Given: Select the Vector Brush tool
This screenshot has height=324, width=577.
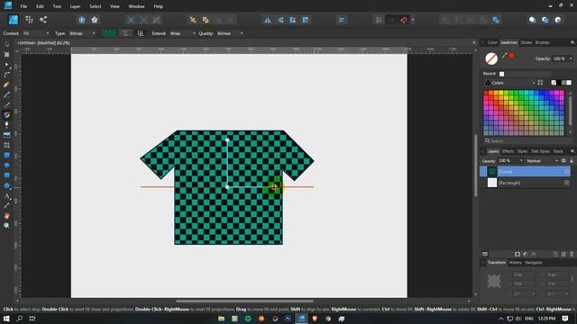Looking at the screenshot, I should pyautogui.click(x=6, y=104).
